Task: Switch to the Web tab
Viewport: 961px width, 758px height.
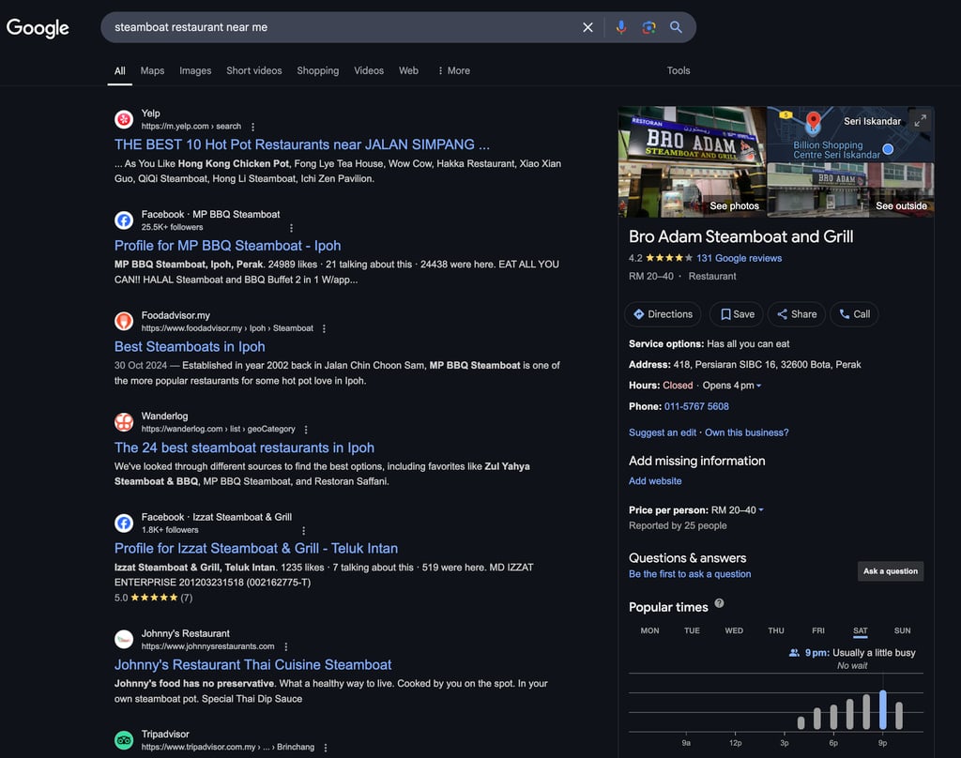Action: 408,70
